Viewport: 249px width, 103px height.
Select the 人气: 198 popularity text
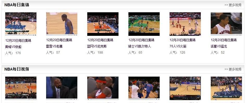click(95, 53)
